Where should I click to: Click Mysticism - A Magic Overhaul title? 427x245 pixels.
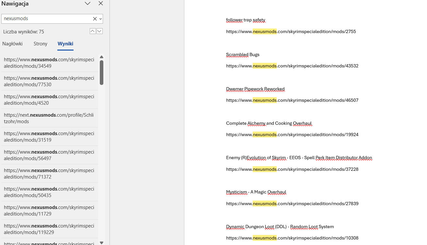256,192
